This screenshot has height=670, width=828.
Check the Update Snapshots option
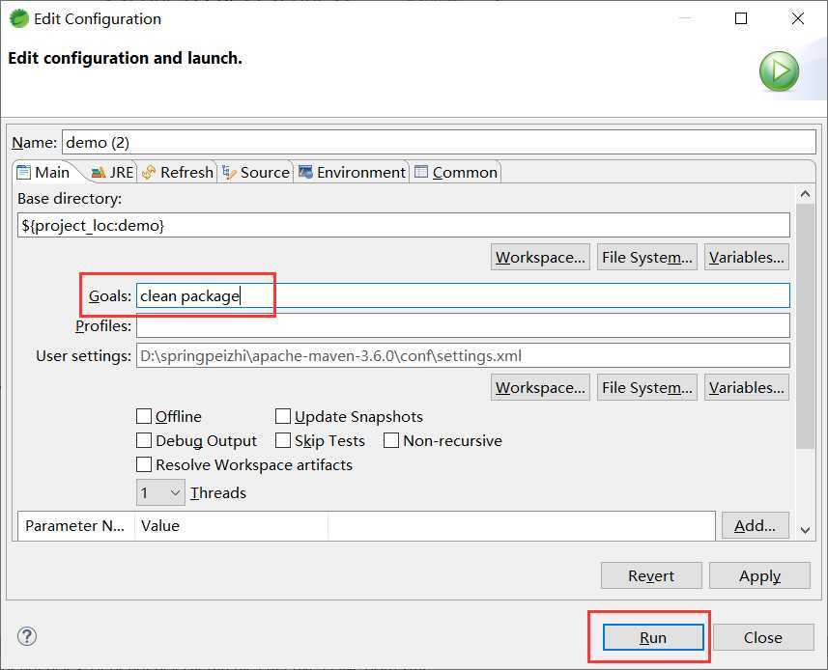coord(282,416)
